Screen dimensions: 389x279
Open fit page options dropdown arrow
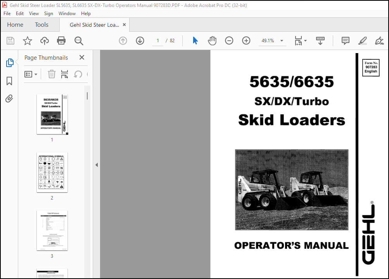(305, 41)
